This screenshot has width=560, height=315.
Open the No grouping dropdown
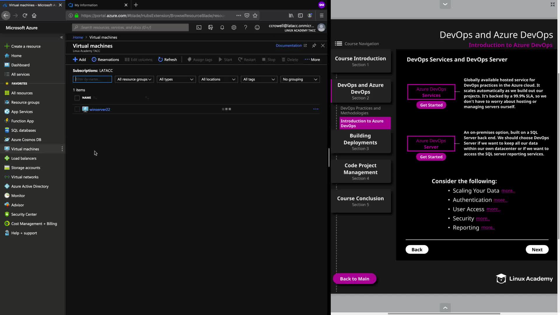[300, 79]
